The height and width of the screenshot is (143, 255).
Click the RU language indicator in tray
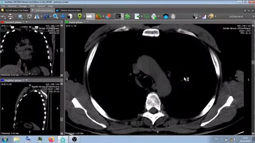[x=216, y=139]
